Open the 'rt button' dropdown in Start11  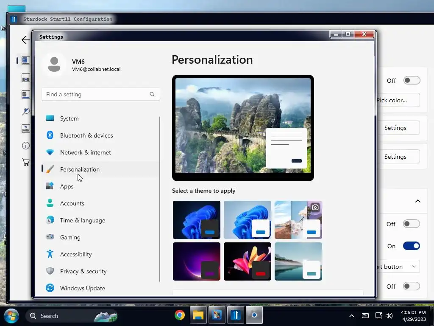coord(398,267)
